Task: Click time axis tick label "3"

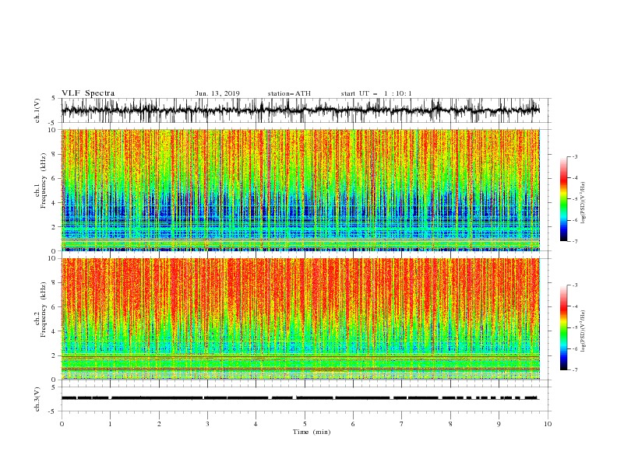Action: (207, 424)
